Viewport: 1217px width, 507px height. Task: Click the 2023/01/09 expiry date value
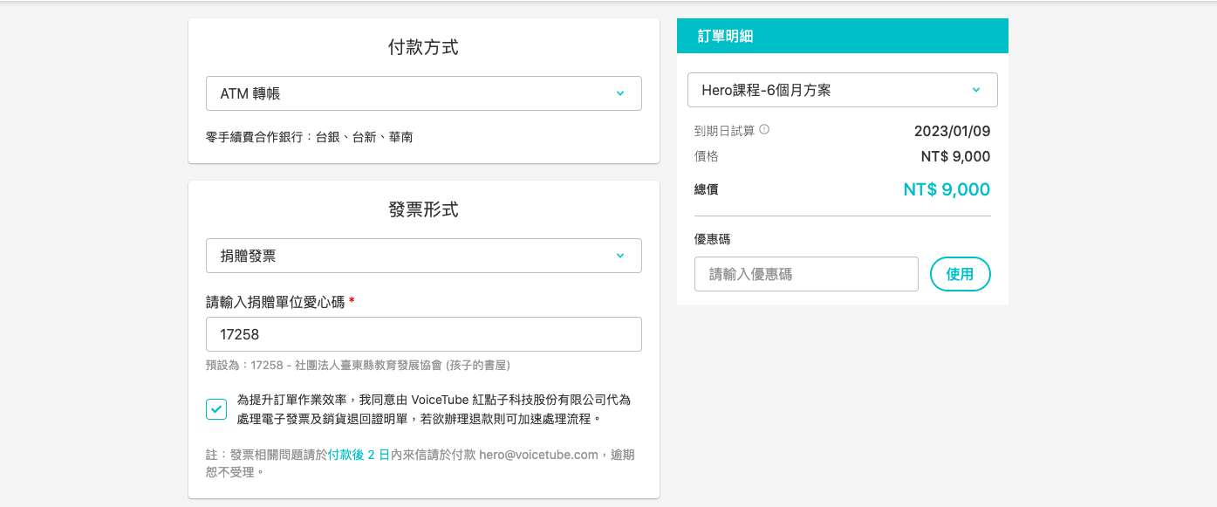tap(952, 132)
